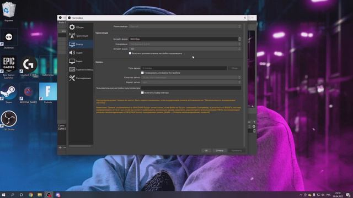Expand the audio bitrate dropdown

click(185, 49)
